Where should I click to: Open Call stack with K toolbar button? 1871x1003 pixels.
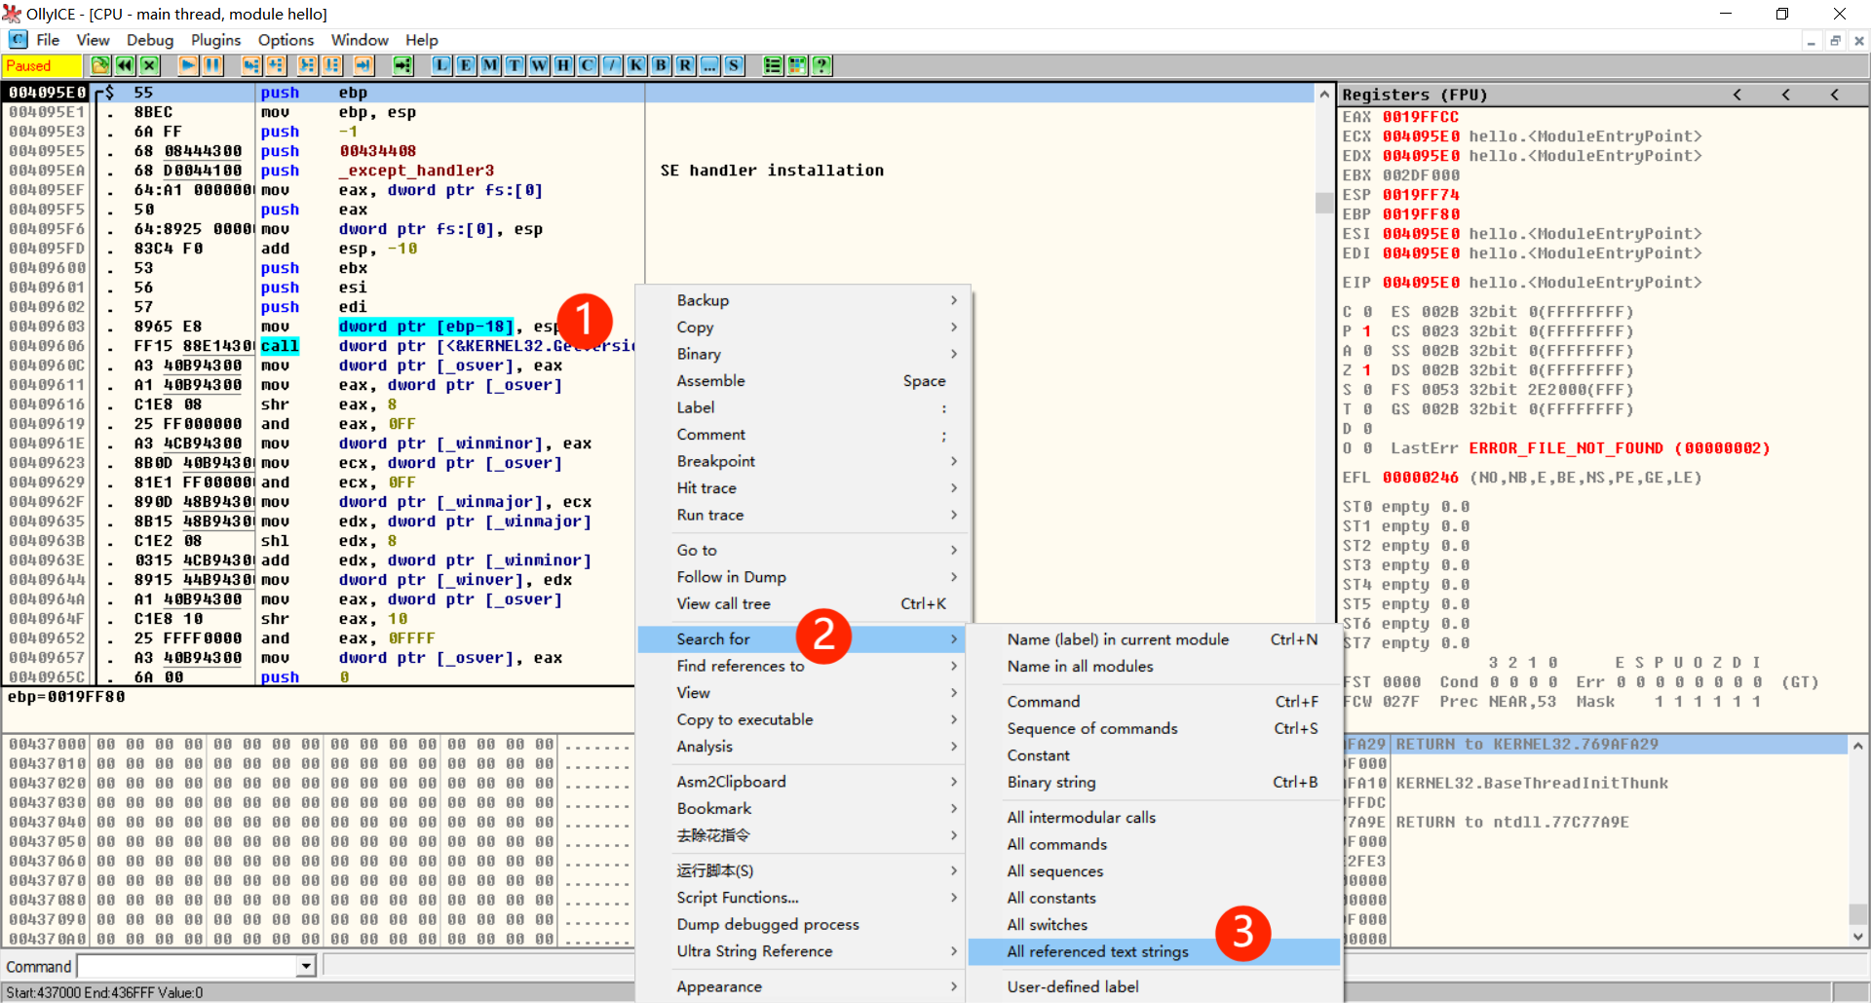tap(636, 65)
